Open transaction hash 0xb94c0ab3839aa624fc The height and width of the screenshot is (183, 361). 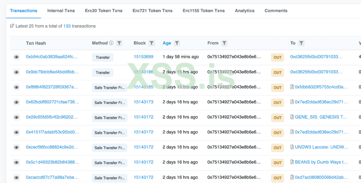[52, 57]
